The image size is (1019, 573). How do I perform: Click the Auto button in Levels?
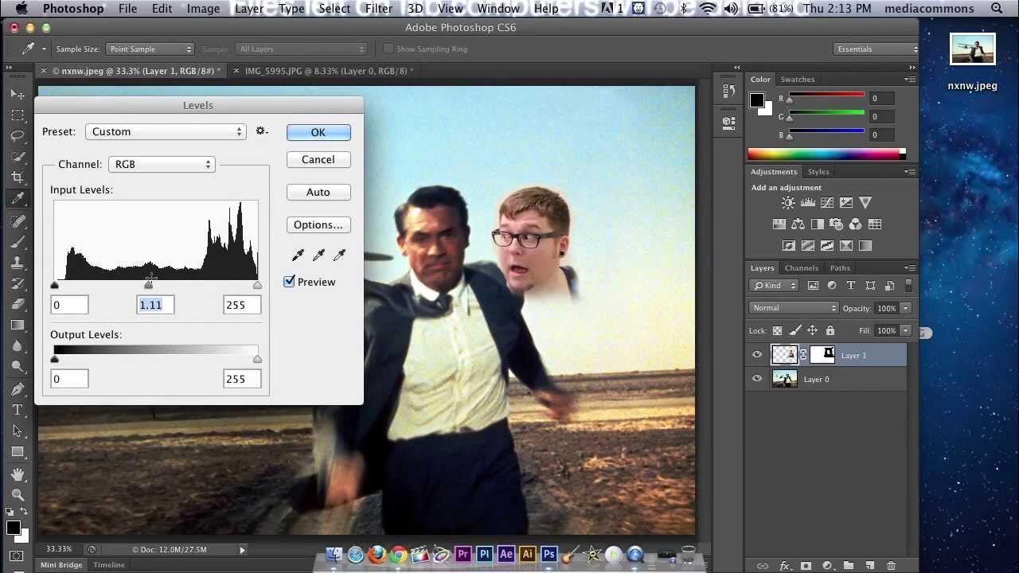[x=318, y=192]
